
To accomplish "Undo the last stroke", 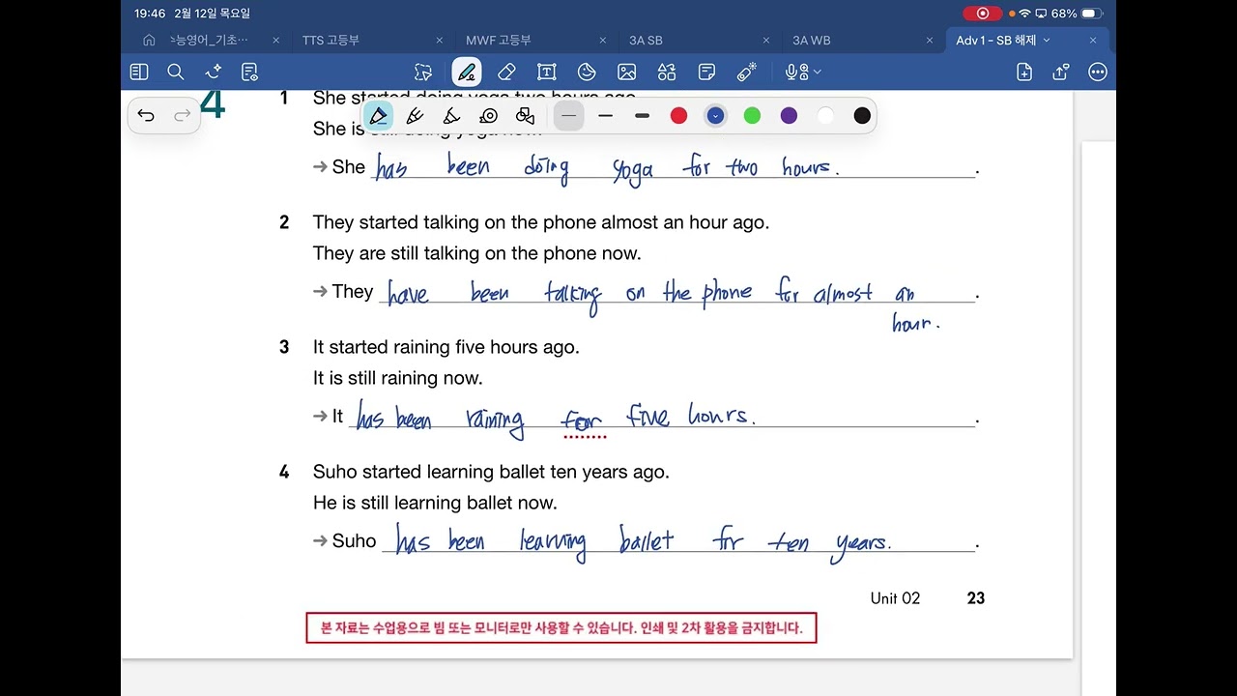I will click(146, 116).
